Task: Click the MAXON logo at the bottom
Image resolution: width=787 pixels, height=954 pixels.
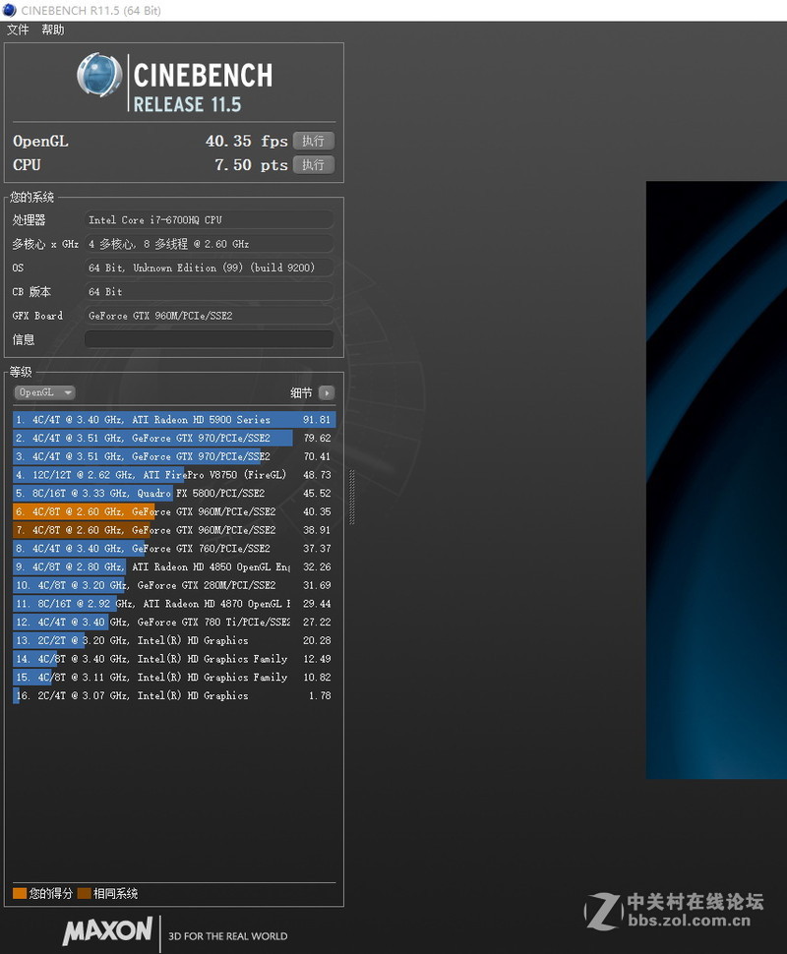Action: click(107, 930)
